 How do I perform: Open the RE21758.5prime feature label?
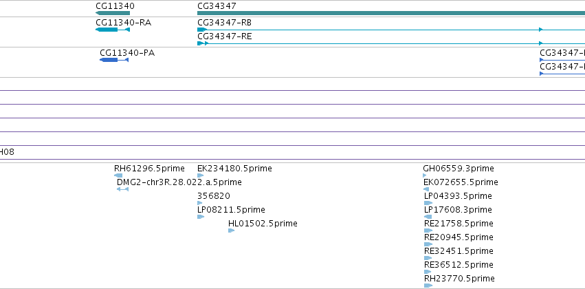pos(459,223)
